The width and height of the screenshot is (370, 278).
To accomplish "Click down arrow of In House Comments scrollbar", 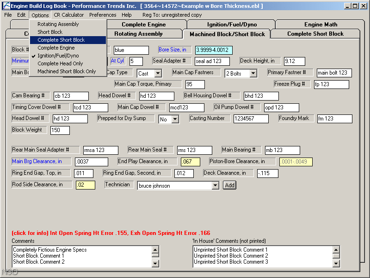I will [336, 263].
